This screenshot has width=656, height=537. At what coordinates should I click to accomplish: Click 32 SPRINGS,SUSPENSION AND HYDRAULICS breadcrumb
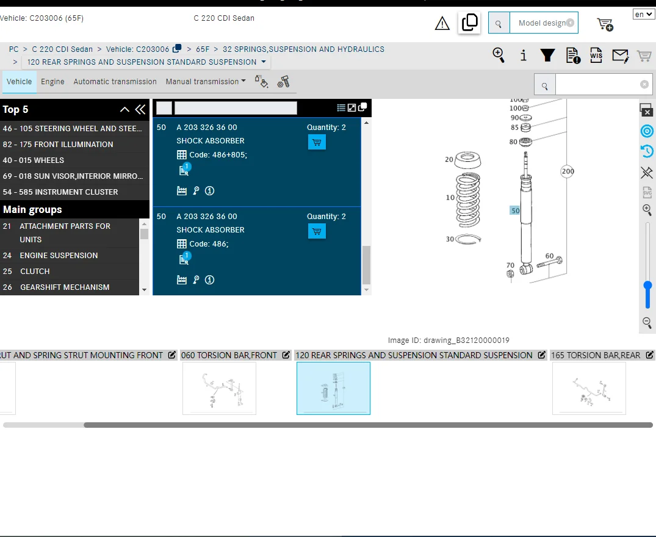pyautogui.click(x=303, y=49)
